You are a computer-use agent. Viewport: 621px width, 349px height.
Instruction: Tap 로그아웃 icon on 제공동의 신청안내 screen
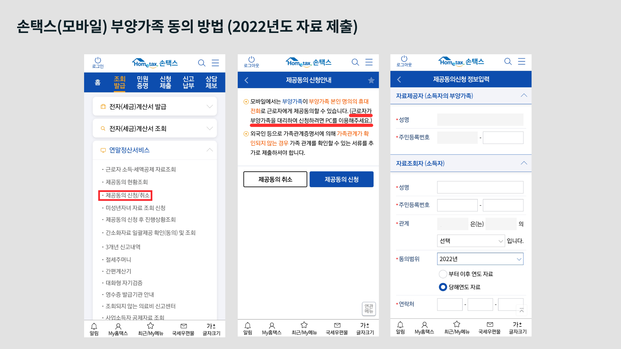point(251,62)
